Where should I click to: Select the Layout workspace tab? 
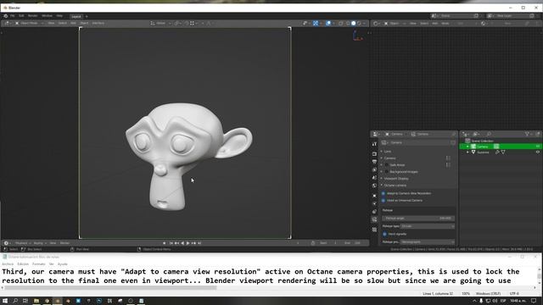(x=76, y=16)
